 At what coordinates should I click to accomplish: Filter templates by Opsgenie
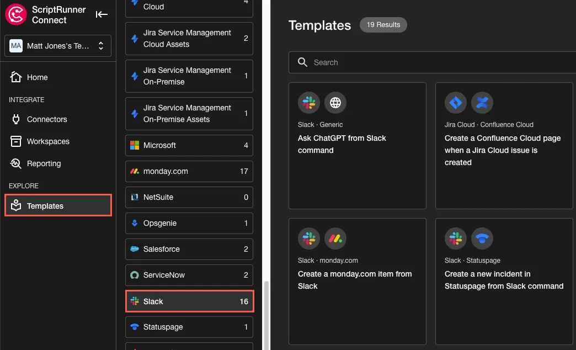click(189, 223)
